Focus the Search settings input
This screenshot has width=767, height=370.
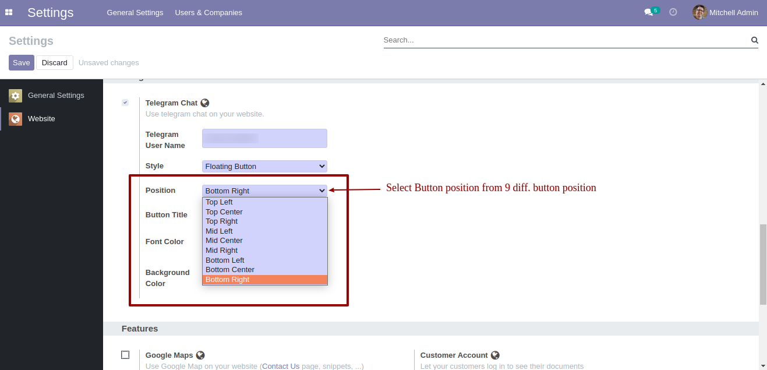click(566, 40)
